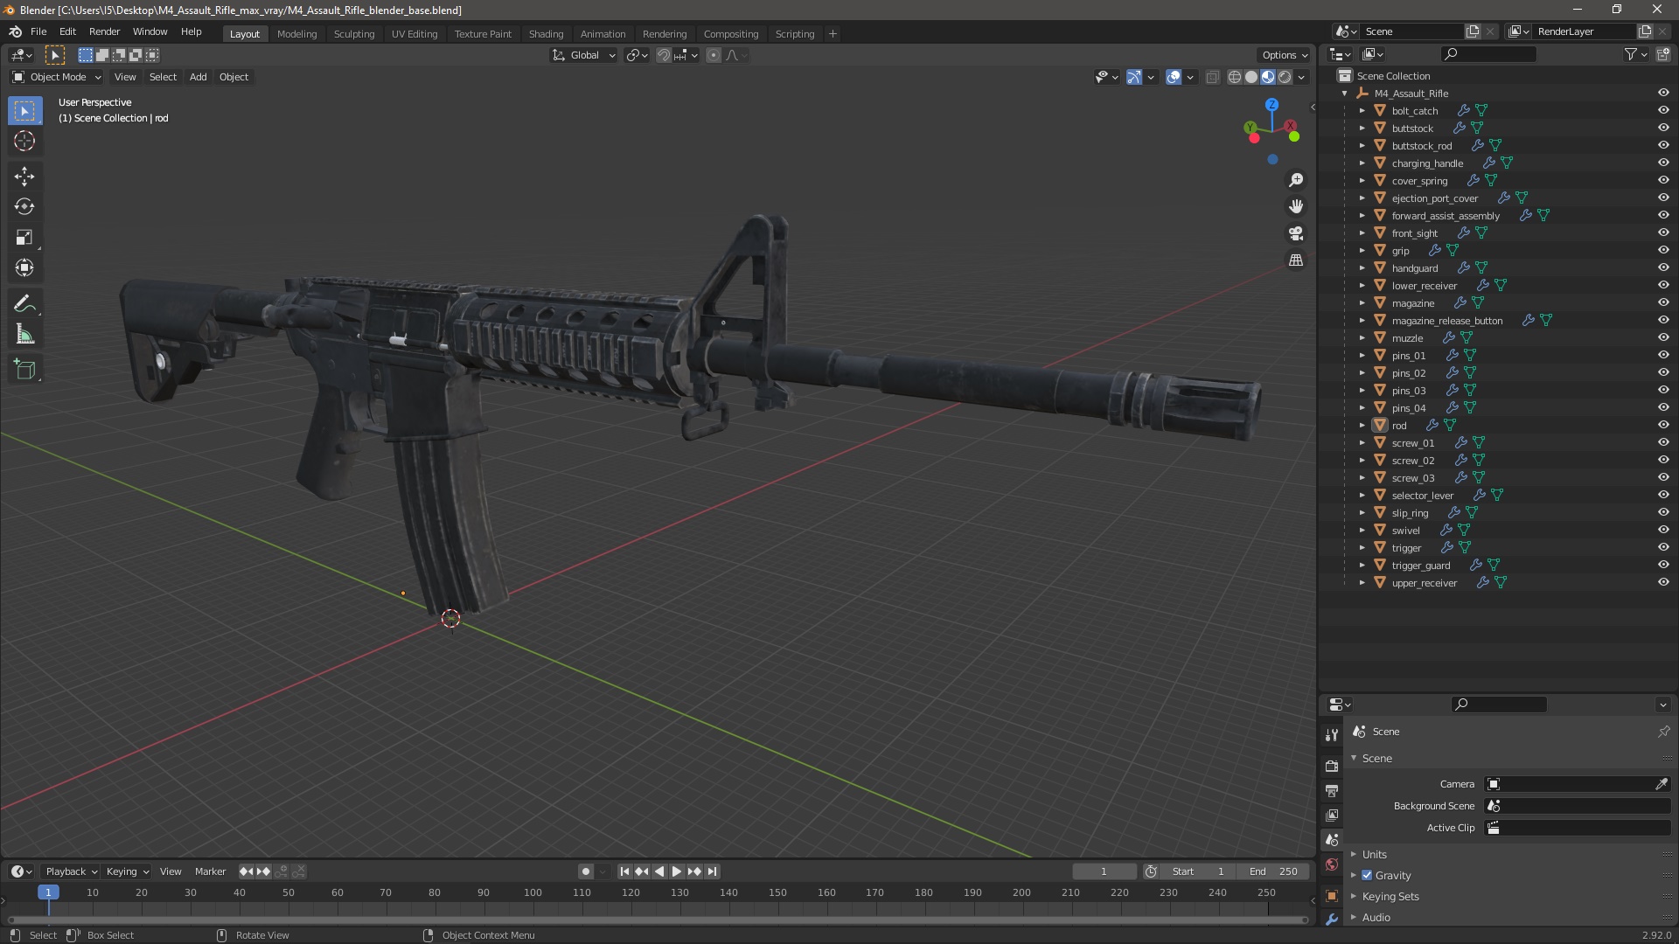Select the Measure tool
The height and width of the screenshot is (944, 1679).
pyautogui.click(x=24, y=335)
